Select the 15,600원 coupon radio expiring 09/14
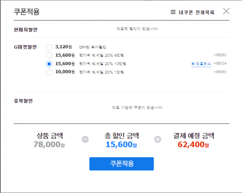Screen dimensions: 242x193 (x=49, y=64)
